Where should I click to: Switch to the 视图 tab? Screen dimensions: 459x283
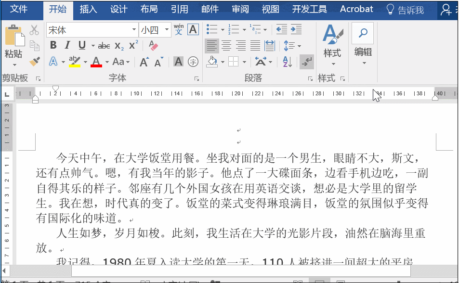(270, 9)
